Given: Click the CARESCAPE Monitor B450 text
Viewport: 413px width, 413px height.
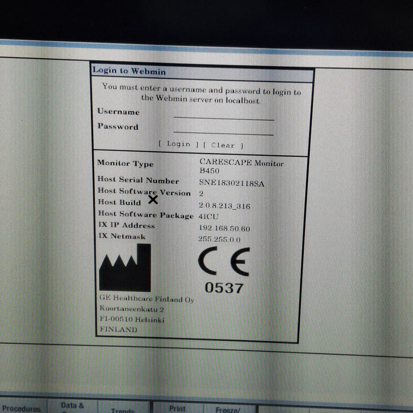Looking at the screenshot, I should click(241, 166).
